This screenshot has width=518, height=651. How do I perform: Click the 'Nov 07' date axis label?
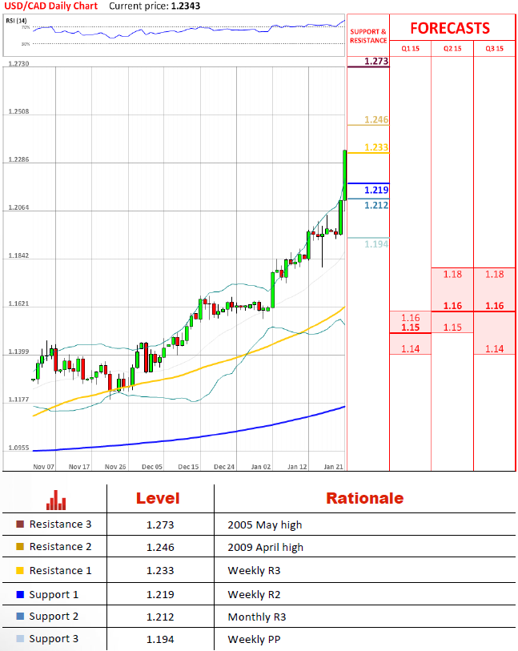(x=43, y=467)
